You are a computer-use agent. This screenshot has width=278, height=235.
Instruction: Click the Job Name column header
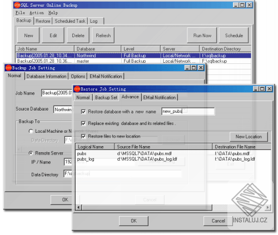pos(45,49)
